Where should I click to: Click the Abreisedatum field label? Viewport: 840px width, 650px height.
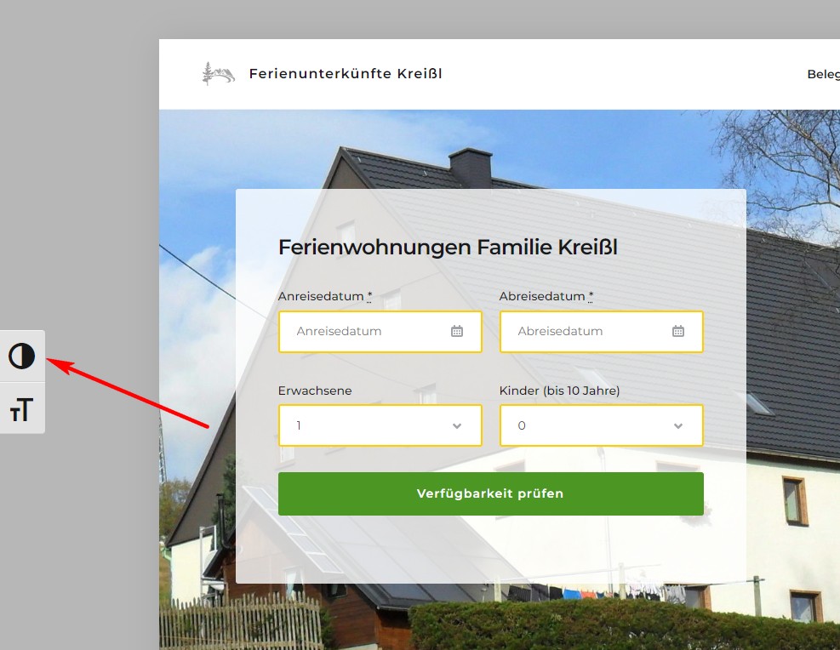(x=542, y=297)
